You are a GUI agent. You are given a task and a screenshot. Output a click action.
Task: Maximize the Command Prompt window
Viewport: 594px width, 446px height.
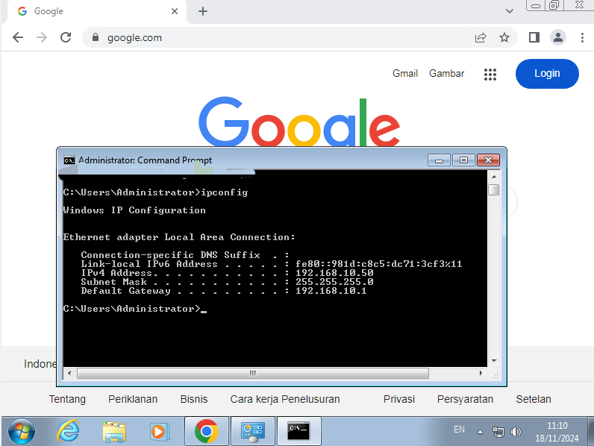(x=463, y=160)
